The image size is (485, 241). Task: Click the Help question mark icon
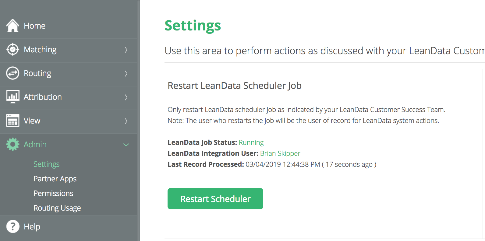(12, 226)
